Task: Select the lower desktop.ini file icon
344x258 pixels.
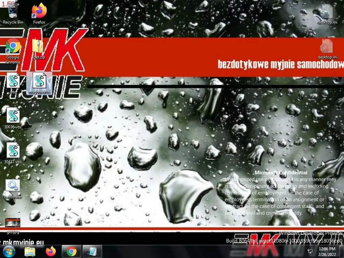Action: [327, 49]
